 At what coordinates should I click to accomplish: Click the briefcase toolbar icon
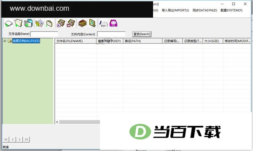49,23
